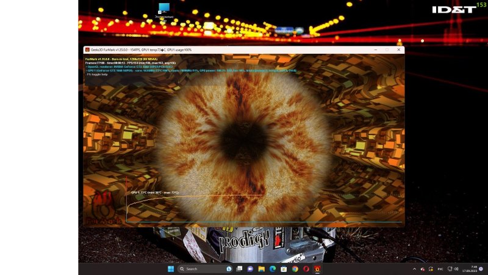This screenshot has height=275, width=488.
Task: Click the taskbar Search box
Action: click(206, 269)
